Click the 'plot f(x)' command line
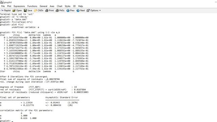This screenshot has width=217, height=122. (x=18, y=25)
